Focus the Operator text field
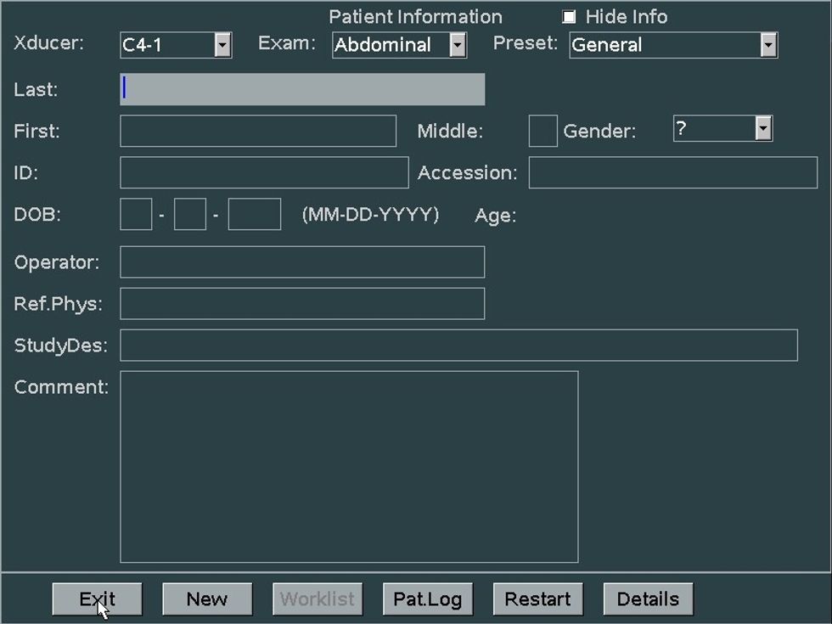832x624 pixels. [x=302, y=262]
